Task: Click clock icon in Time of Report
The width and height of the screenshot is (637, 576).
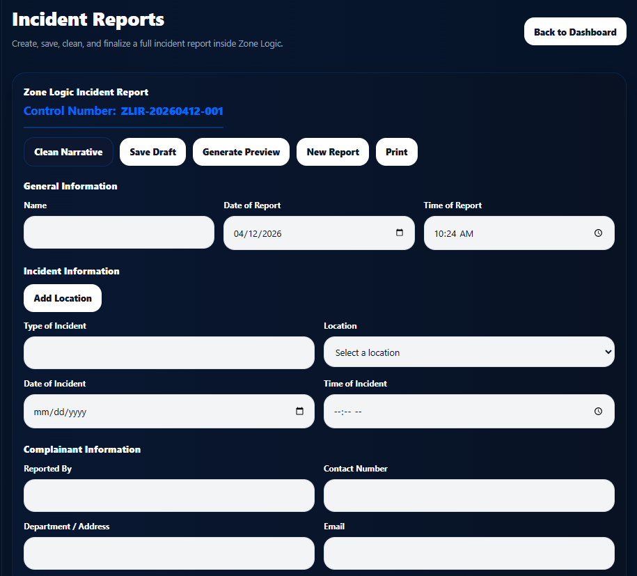Action: click(x=598, y=233)
